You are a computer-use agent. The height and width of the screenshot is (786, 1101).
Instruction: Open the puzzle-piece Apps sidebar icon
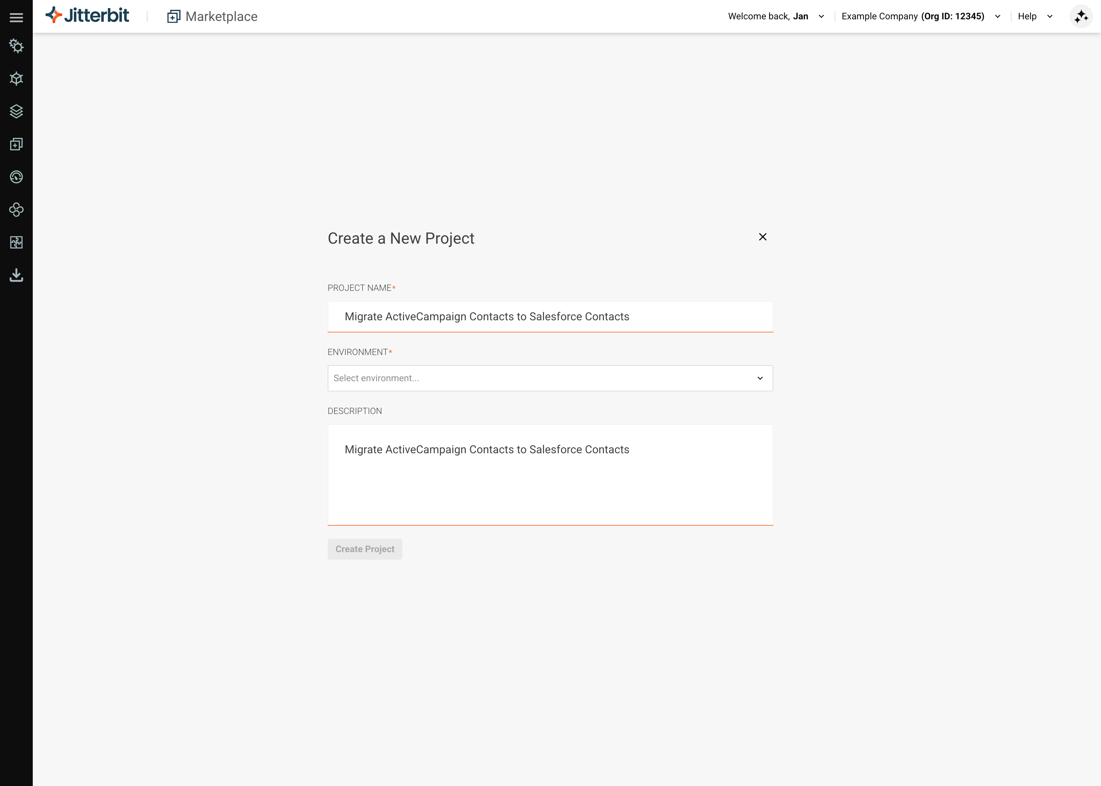(x=16, y=242)
